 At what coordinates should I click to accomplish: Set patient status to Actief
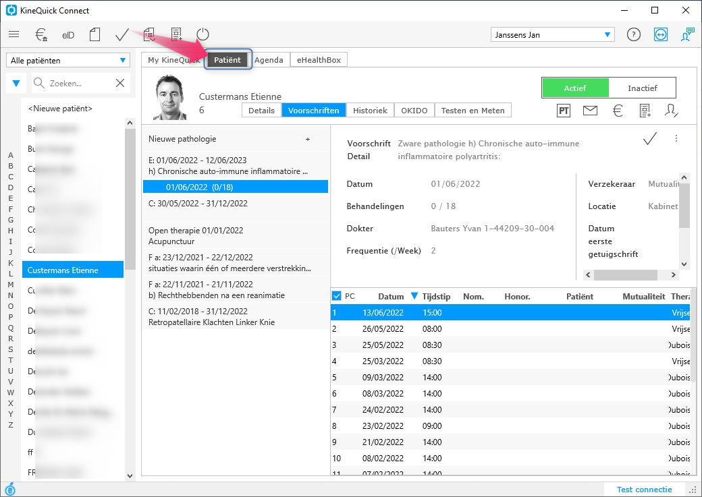575,88
